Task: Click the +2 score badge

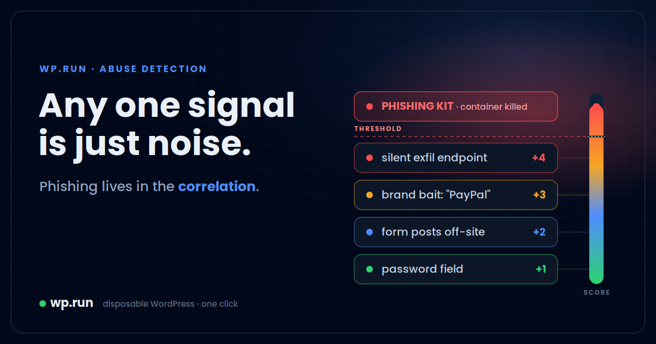Action: tap(539, 232)
